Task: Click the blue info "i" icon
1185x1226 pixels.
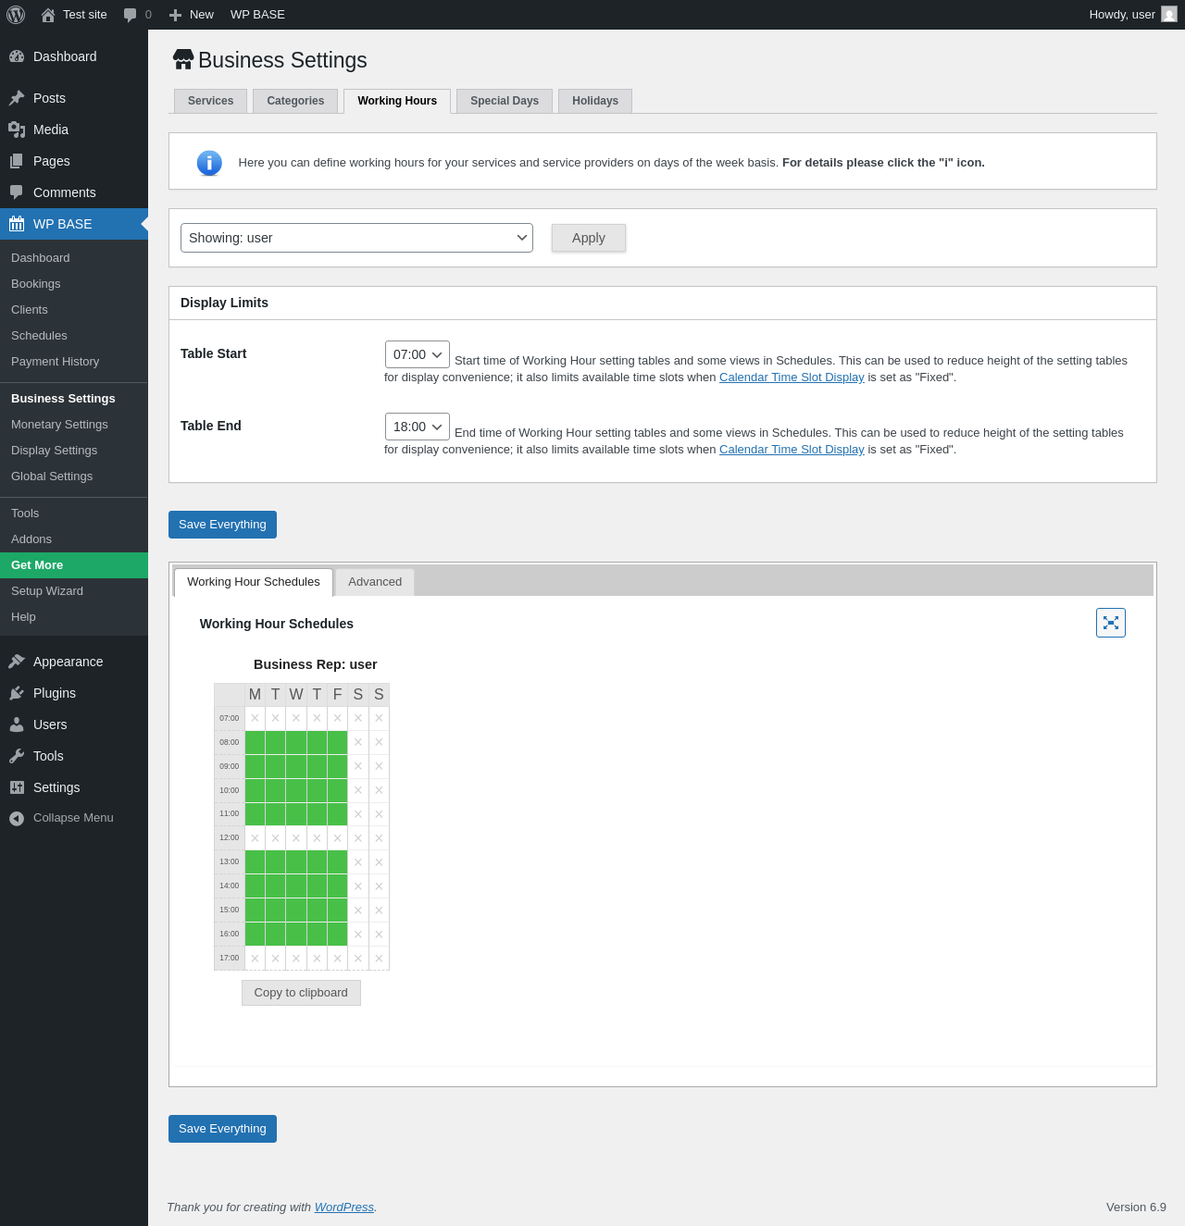Action: pyautogui.click(x=209, y=163)
